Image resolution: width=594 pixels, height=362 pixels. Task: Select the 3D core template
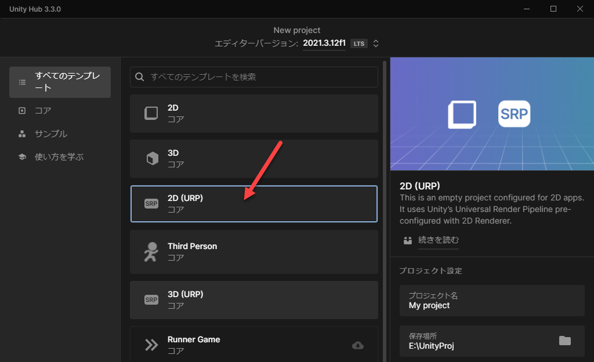click(x=254, y=159)
